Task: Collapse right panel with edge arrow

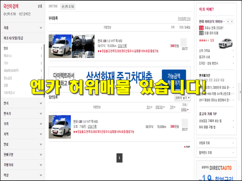Action: tap(240, 92)
